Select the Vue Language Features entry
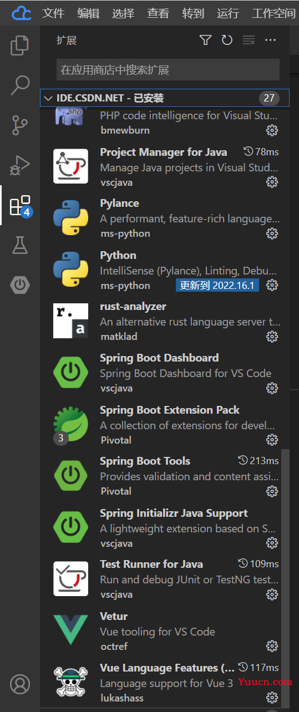 pyautogui.click(x=165, y=683)
